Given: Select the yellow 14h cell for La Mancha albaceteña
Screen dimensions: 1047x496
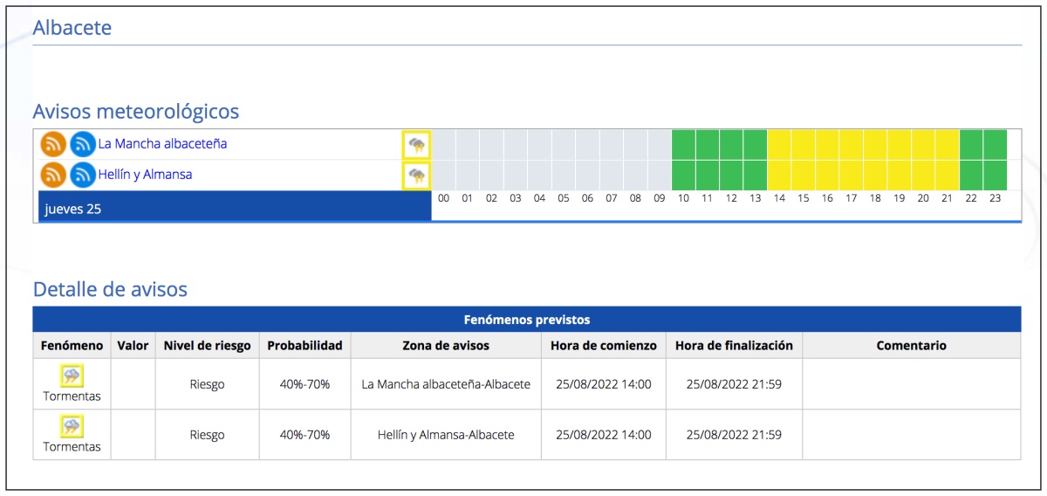Looking at the screenshot, I should tap(779, 144).
